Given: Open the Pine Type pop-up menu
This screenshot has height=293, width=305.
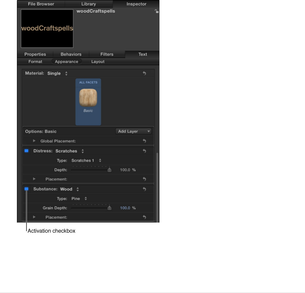Looking at the screenshot, I should 79,199.
